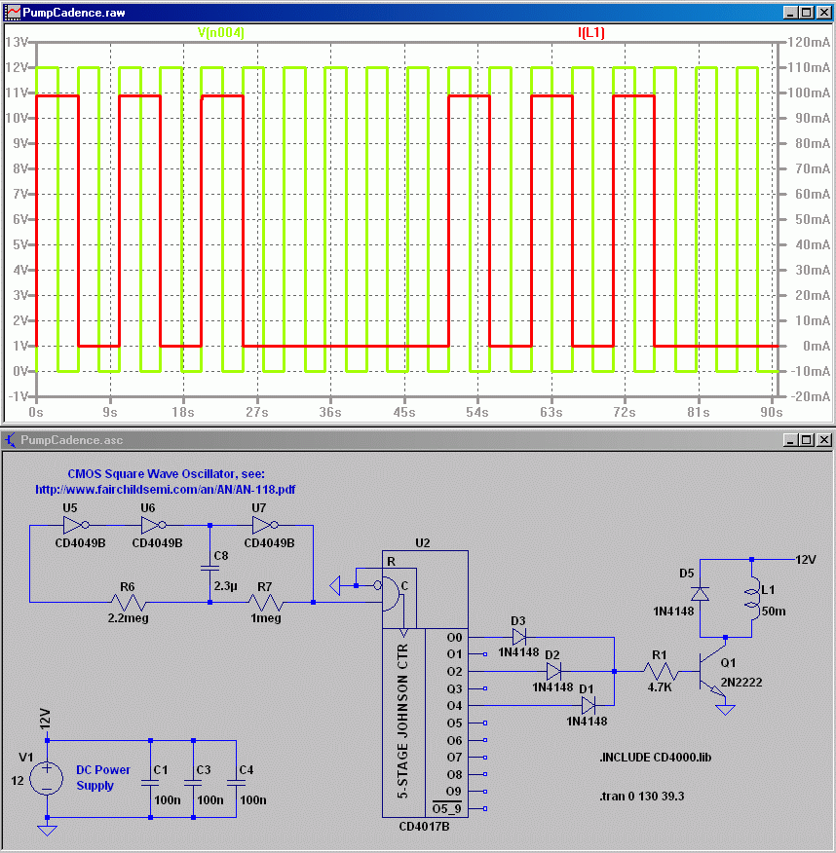Click the 1N4148 label under D1
836x853 pixels.
[x=587, y=722]
